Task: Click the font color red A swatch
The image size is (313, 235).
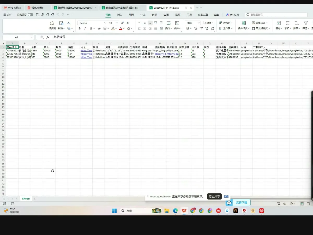Action: 121,28
